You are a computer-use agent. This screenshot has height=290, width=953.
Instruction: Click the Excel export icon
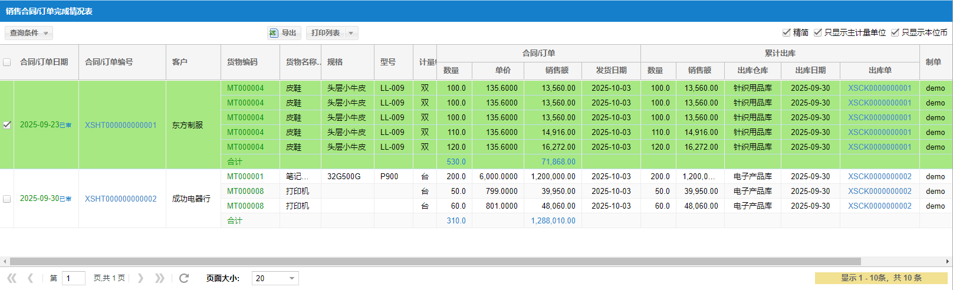coord(274,33)
